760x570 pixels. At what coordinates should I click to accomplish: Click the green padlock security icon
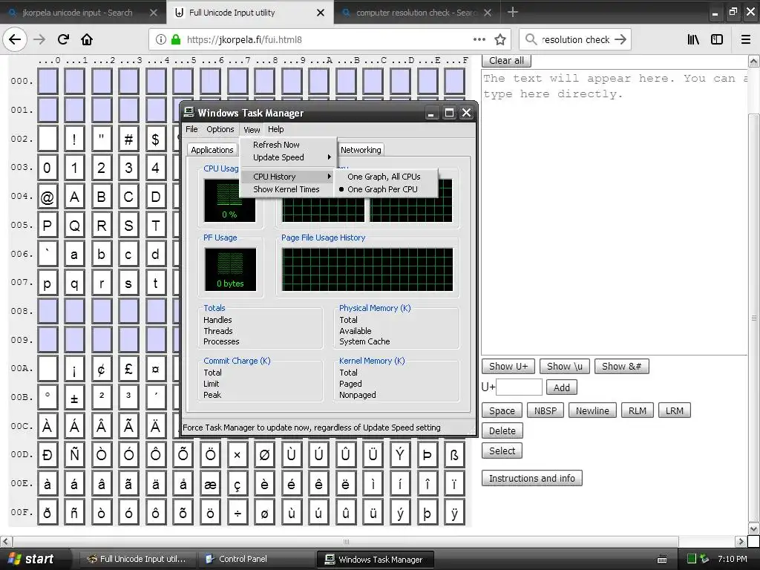click(176, 39)
